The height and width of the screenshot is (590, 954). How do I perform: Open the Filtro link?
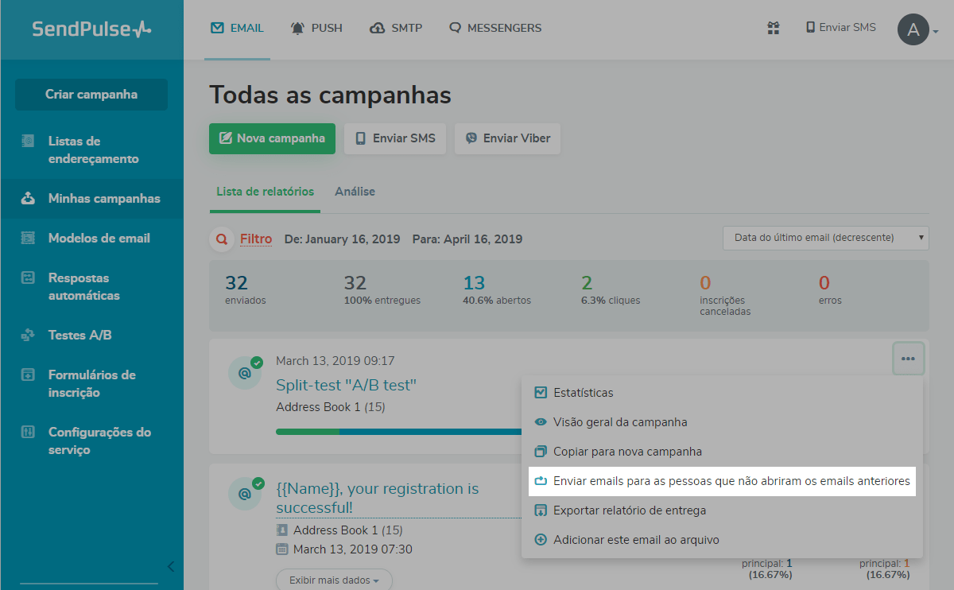coord(256,239)
